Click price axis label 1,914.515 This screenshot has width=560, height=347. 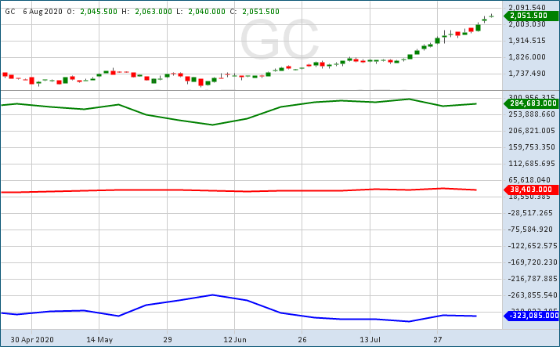point(527,41)
